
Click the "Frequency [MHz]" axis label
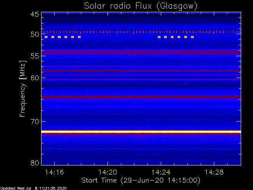pyautogui.click(x=23, y=89)
